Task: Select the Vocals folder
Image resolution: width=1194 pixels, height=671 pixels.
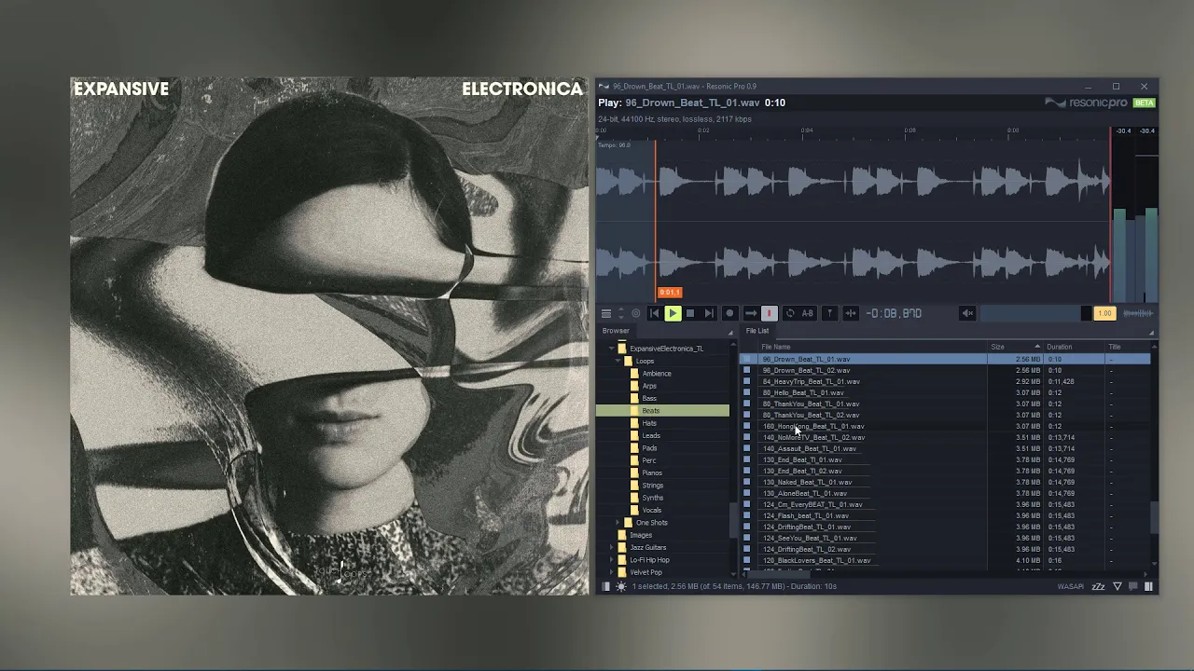Action: tap(652, 511)
